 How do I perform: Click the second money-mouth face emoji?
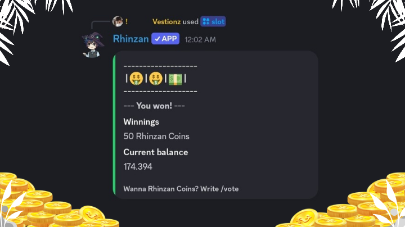click(156, 79)
